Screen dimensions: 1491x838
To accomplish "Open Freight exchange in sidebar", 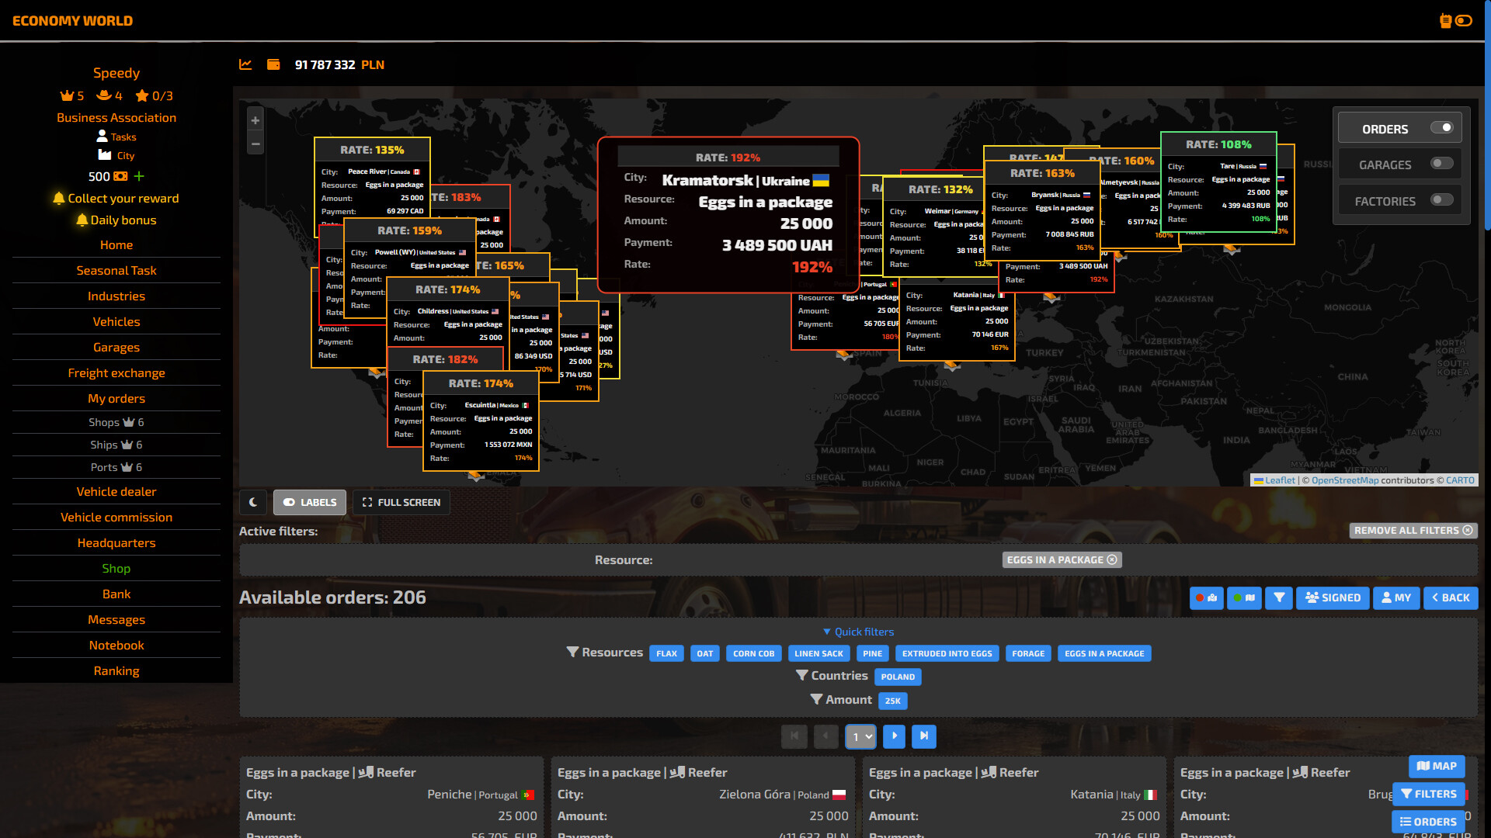I will coord(116,372).
